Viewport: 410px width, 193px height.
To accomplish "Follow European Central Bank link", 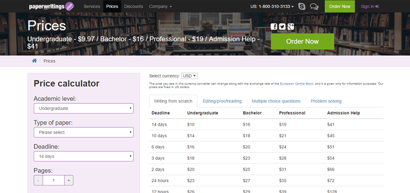I will pos(297,84).
